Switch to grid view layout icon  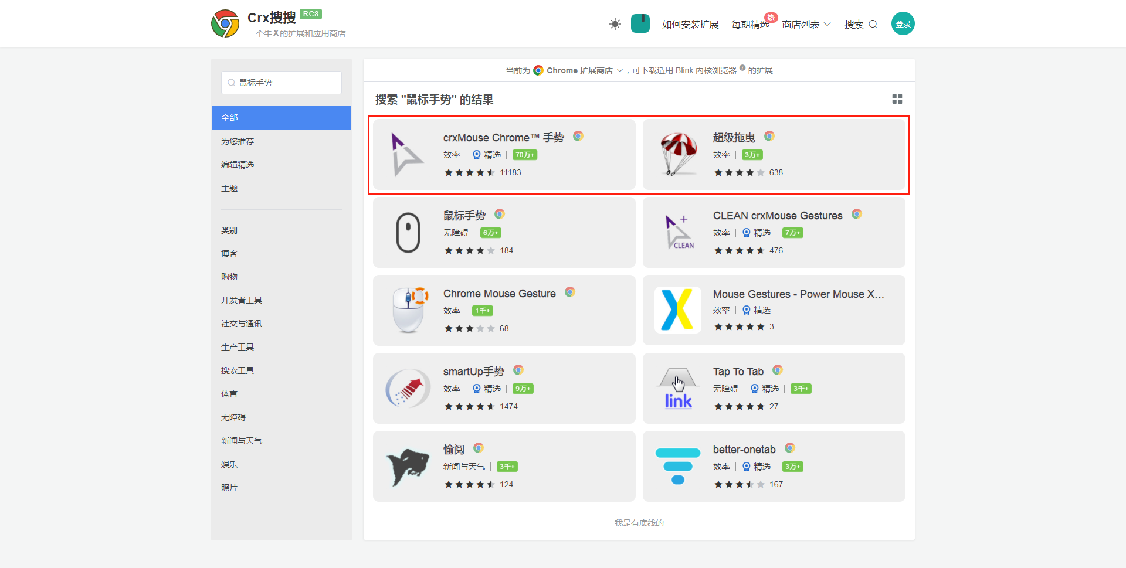pos(897,99)
